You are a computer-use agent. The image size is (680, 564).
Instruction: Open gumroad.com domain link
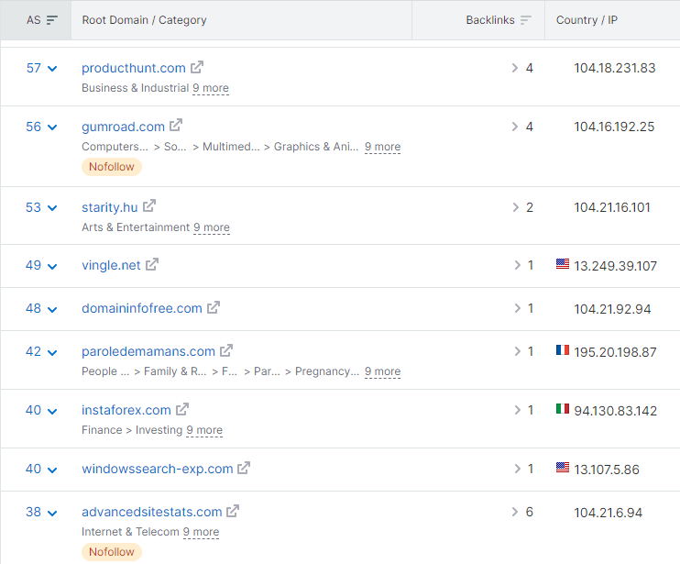(x=123, y=127)
